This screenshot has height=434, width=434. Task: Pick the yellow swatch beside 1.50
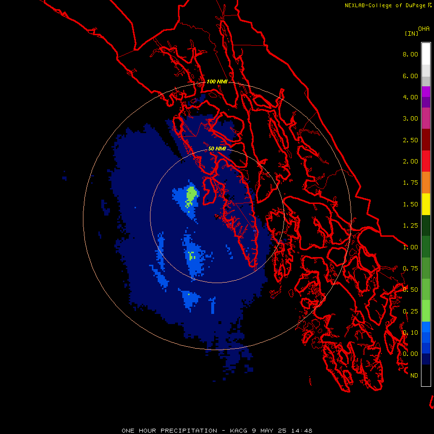click(426, 204)
